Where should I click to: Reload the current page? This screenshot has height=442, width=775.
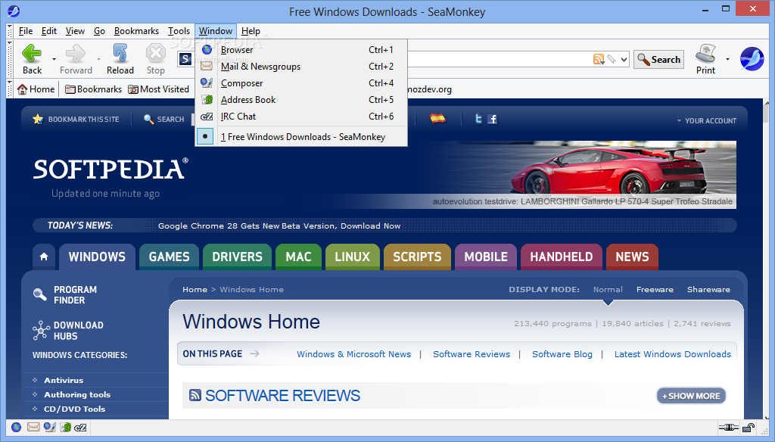point(120,54)
